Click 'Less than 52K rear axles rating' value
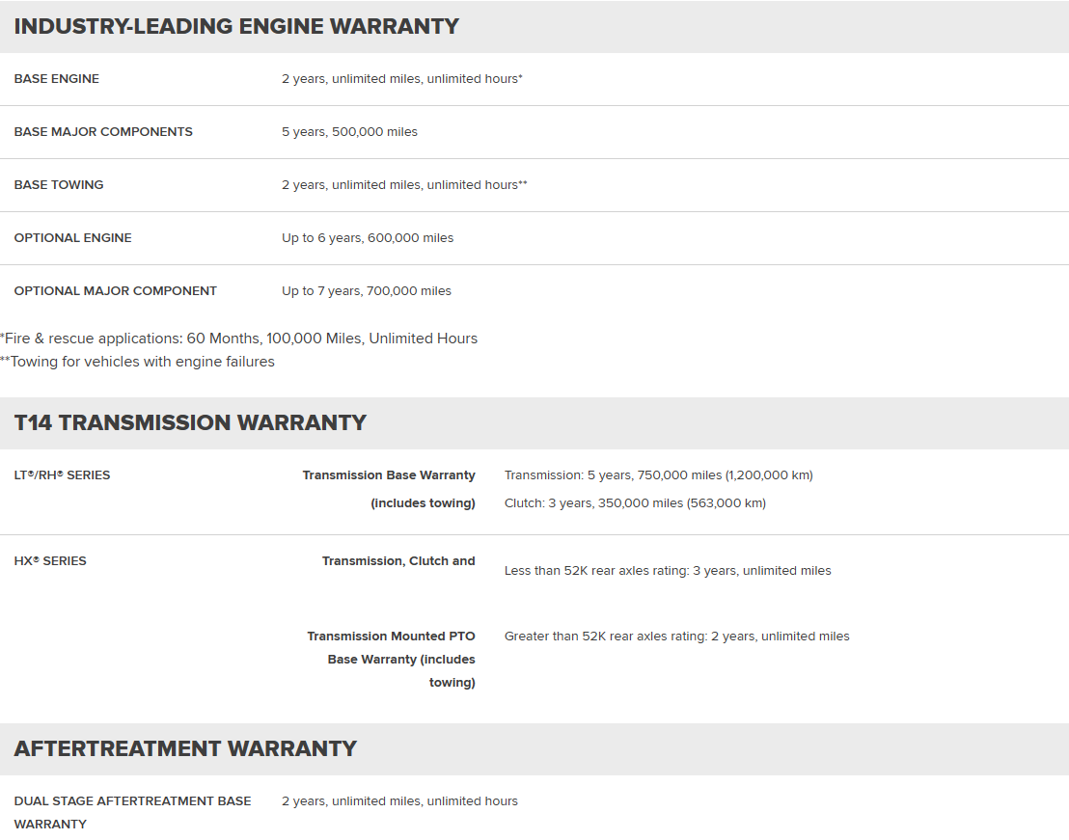This screenshot has width=1069, height=840. [x=668, y=571]
